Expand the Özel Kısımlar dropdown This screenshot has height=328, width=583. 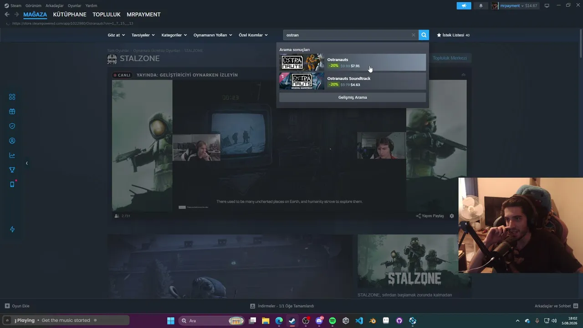pyautogui.click(x=253, y=35)
